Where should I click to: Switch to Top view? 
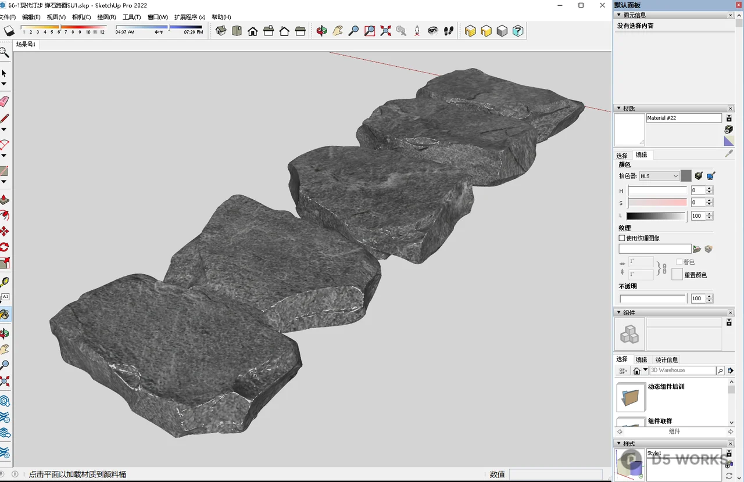click(237, 31)
